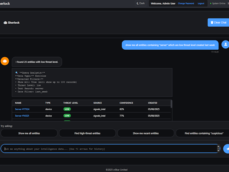Click the 'Threat Level: low' filter line
Viewport: 229px width, 172px height.
[28, 85]
